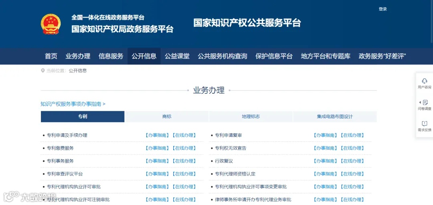The width and height of the screenshot is (433, 205).
Task: Open the 问卷调查 survey icon
Action: coord(425,102)
